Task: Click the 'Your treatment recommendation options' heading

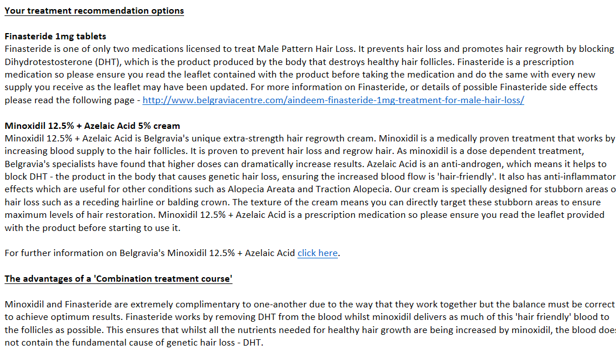Action: (x=94, y=11)
